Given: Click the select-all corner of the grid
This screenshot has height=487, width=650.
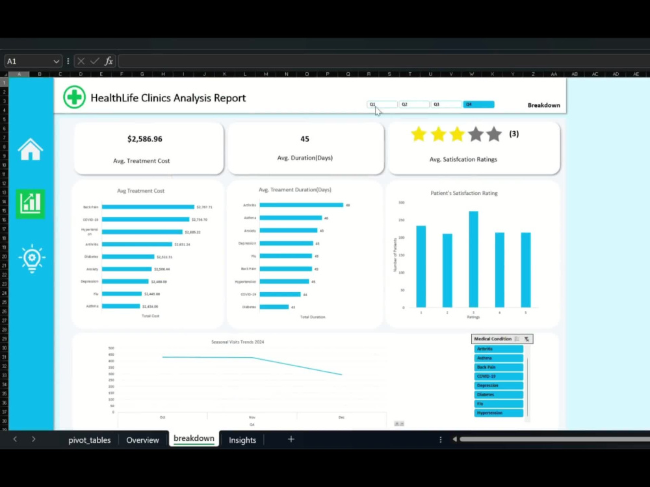Looking at the screenshot, I should pyautogui.click(x=5, y=74).
